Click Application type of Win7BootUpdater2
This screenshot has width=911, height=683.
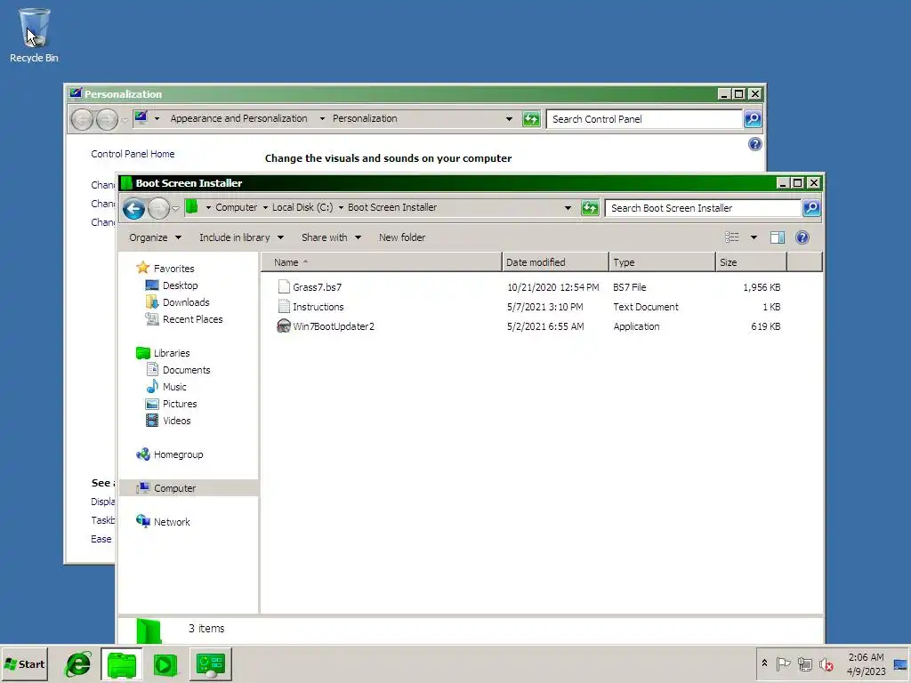[636, 326]
